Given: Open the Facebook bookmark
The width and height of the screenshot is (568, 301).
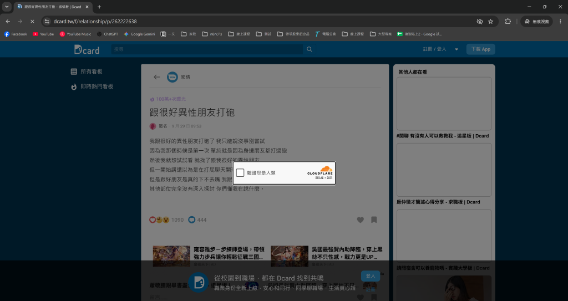Looking at the screenshot, I should point(16,34).
